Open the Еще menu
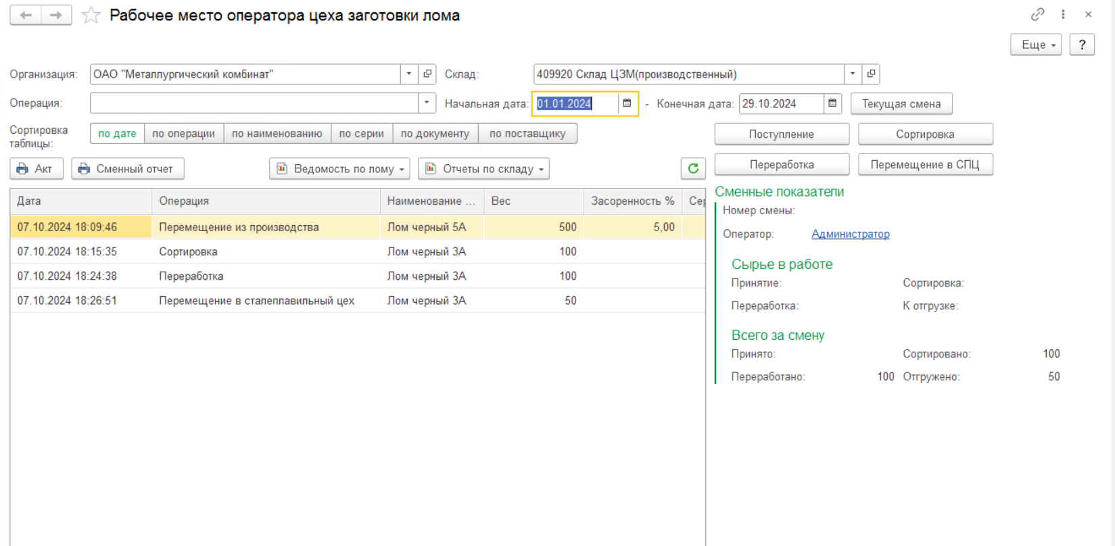The width and height of the screenshot is (1115, 546). tap(1036, 45)
